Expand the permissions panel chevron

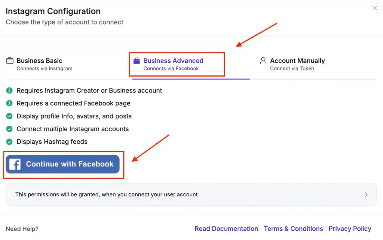pos(366,194)
